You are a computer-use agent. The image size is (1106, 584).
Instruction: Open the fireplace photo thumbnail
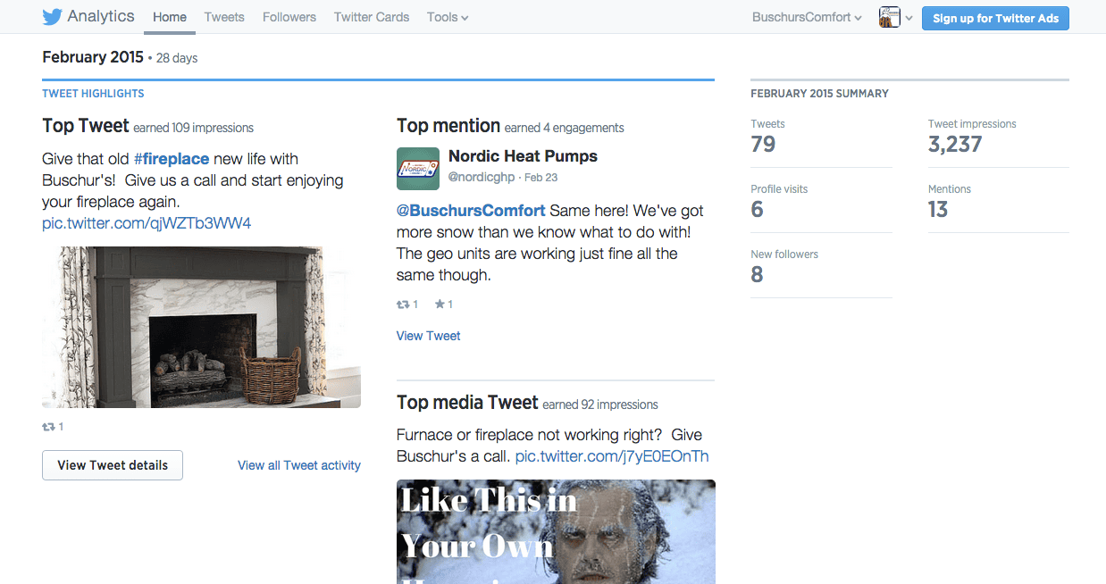pos(201,327)
